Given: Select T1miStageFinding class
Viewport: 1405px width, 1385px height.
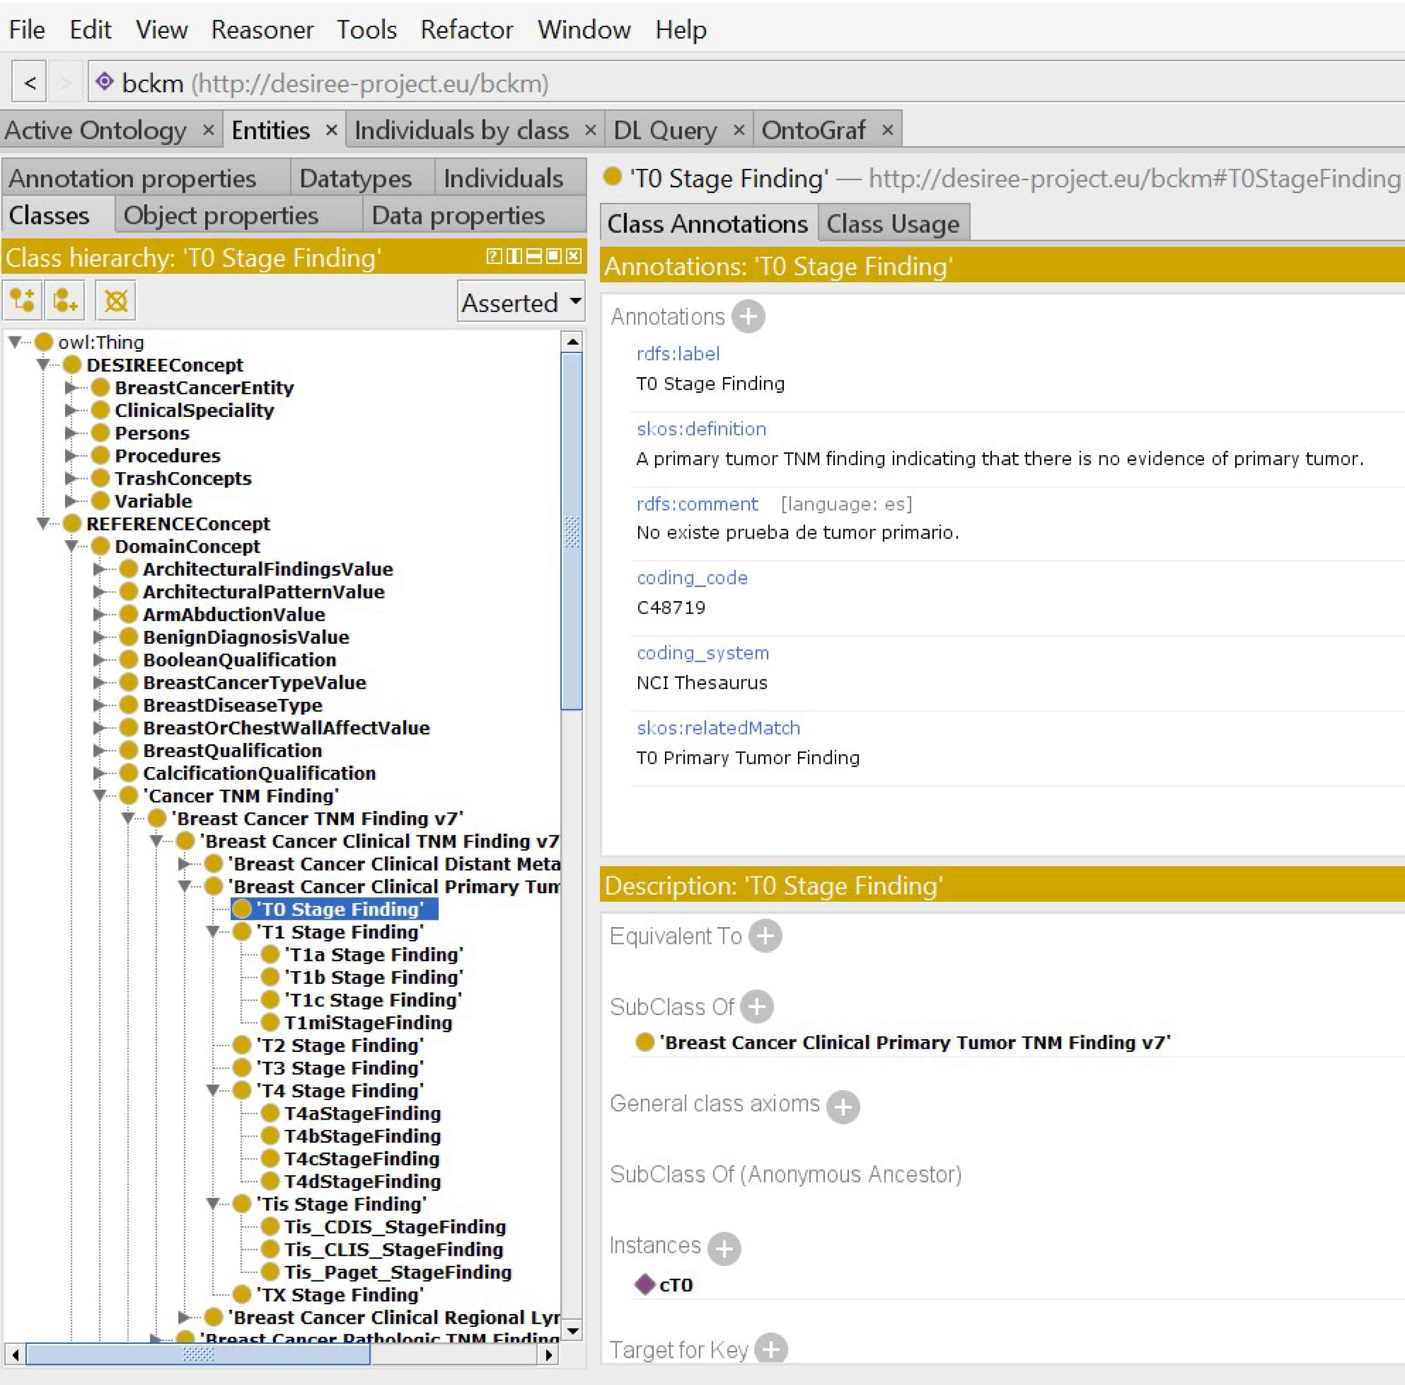Looking at the screenshot, I should (368, 1022).
